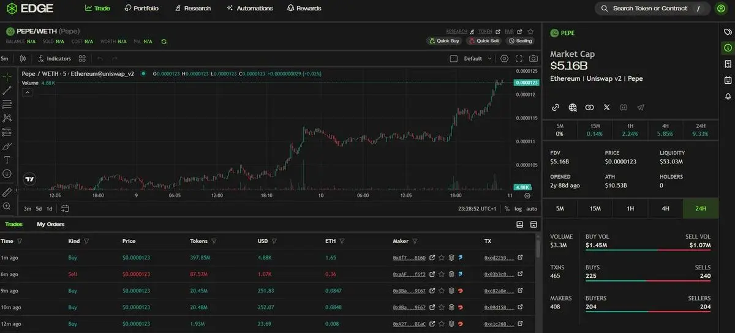This screenshot has height=333, width=735.
Task: Open the Maker column filter
Action: pyautogui.click(x=415, y=241)
